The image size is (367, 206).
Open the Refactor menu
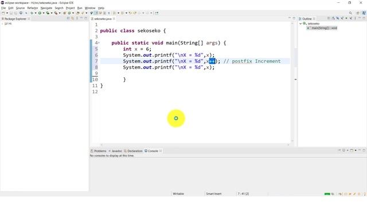point(33,8)
